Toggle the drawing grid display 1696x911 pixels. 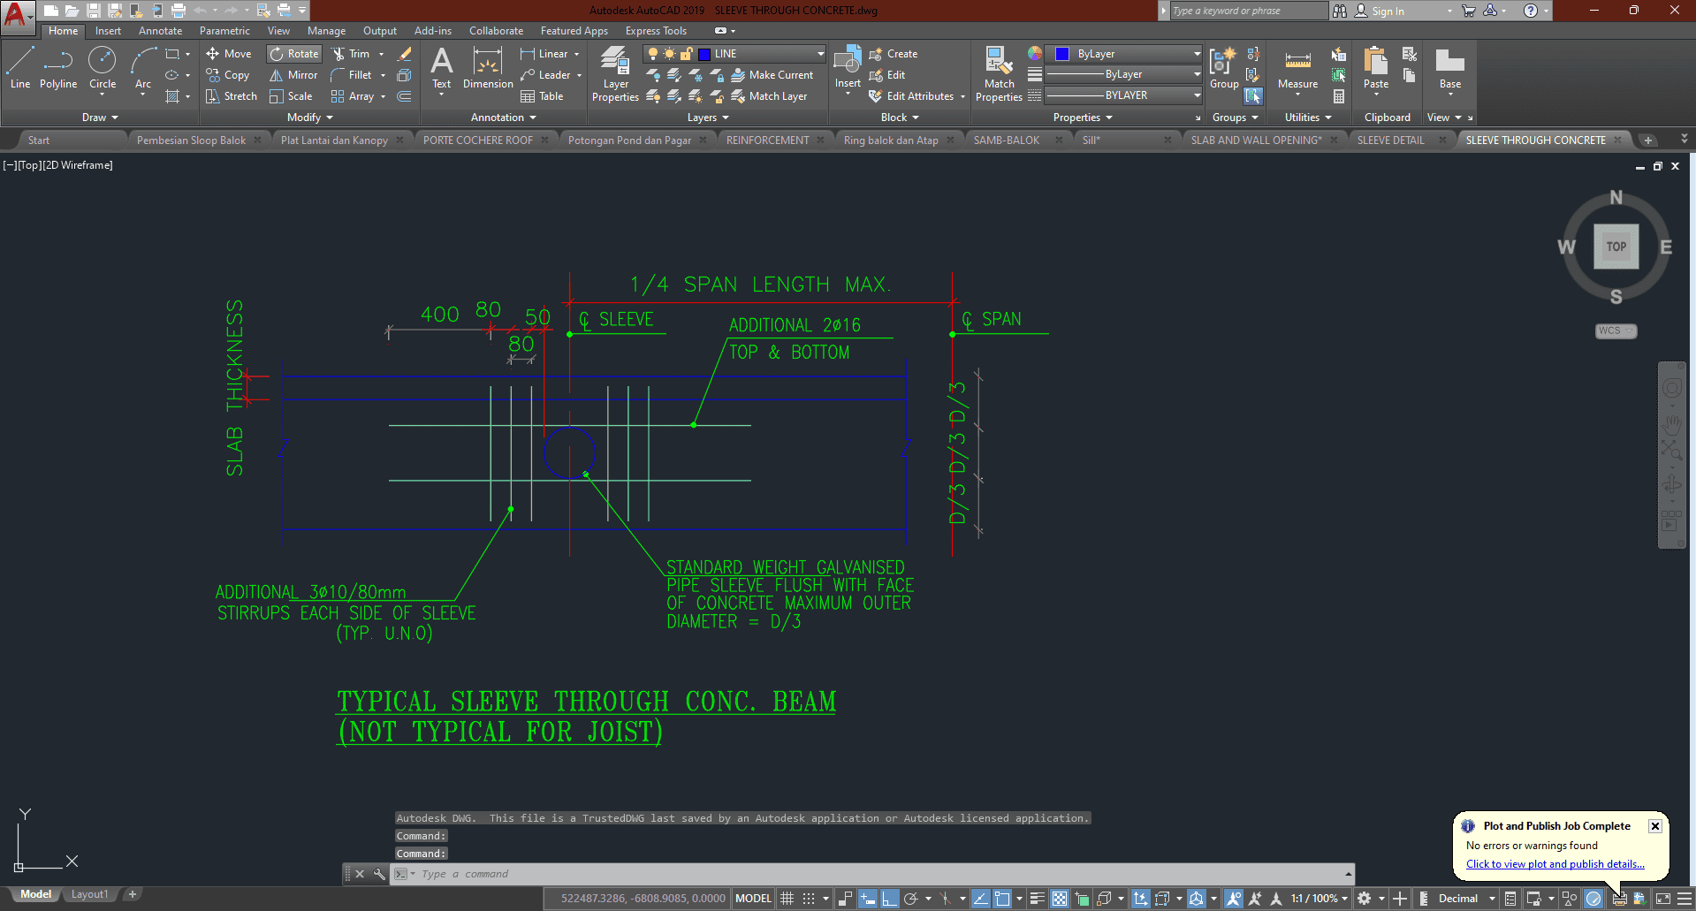click(787, 899)
